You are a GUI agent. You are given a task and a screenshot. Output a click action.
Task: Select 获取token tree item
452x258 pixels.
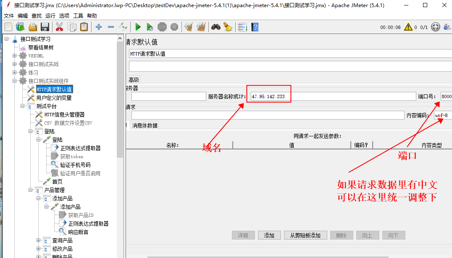tap(71, 156)
